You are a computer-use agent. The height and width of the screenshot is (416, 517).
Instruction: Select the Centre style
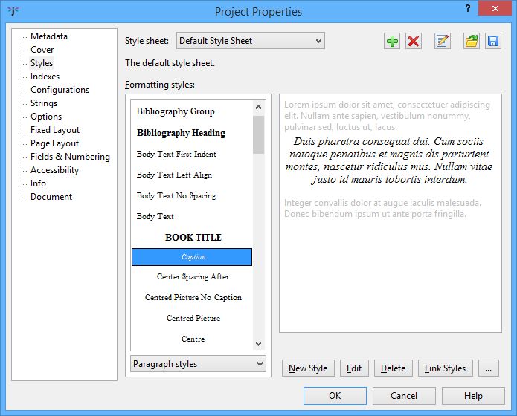click(x=192, y=339)
